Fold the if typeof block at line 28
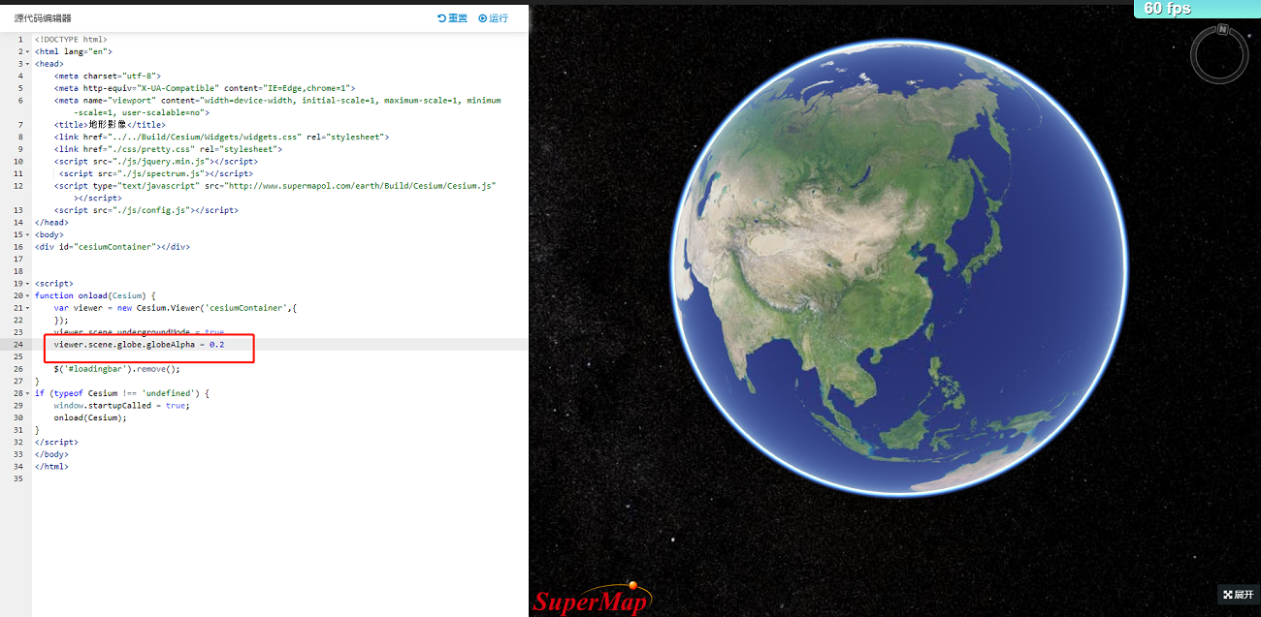The image size is (1261, 617). (27, 393)
